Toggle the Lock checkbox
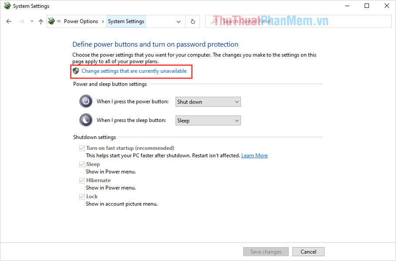Image resolution: width=396 pixels, height=261 pixels. pyautogui.click(x=82, y=196)
